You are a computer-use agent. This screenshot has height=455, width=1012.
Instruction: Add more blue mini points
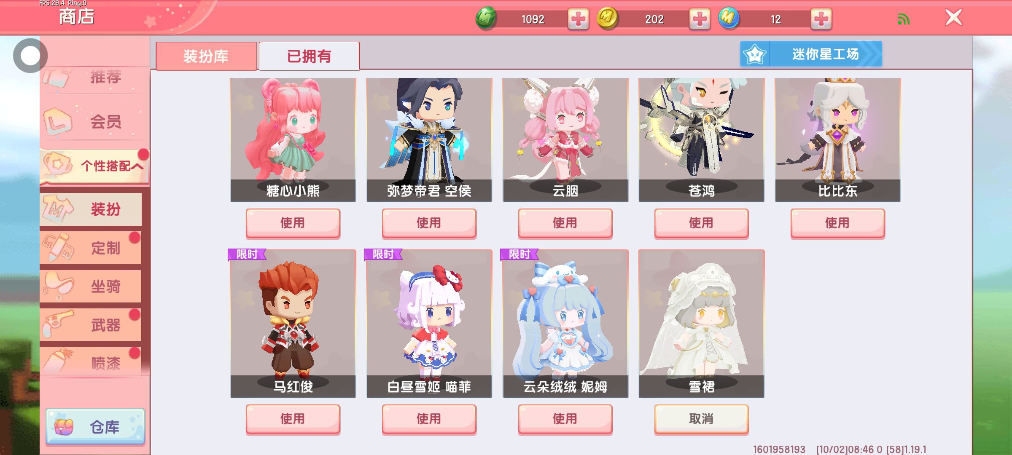[x=821, y=19]
